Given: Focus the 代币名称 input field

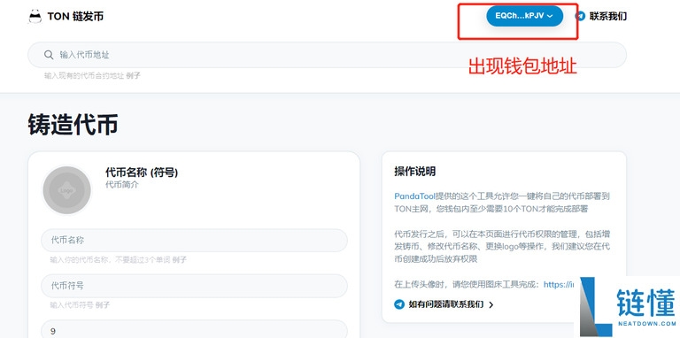Looking at the screenshot, I should point(194,240).
